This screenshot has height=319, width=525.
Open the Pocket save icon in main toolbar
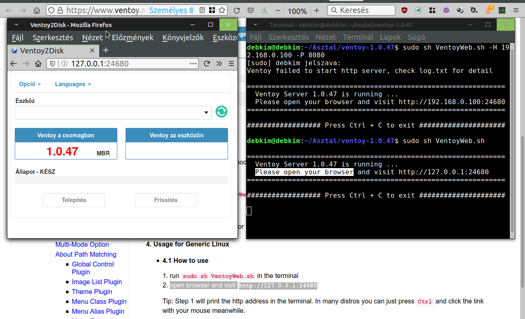251,10
